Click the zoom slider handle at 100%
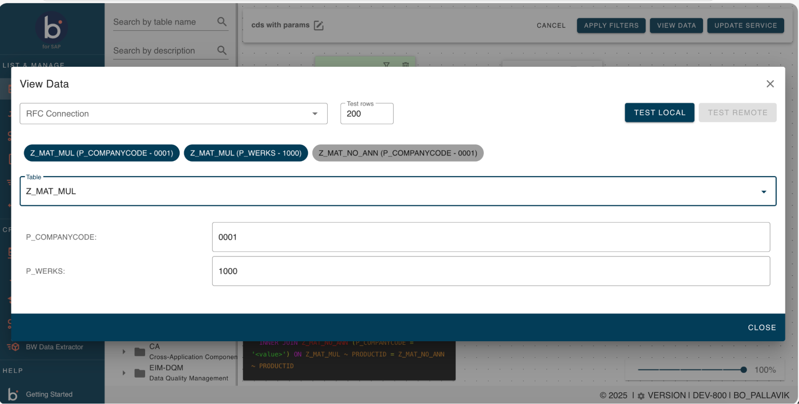The width and height of the screenshot is (799, 404). pyautogui.click(x=743, y=370)
